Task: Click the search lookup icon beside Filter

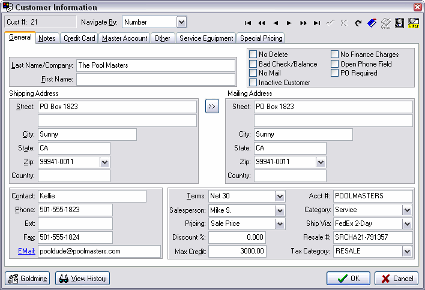Action: click(399, 23)
